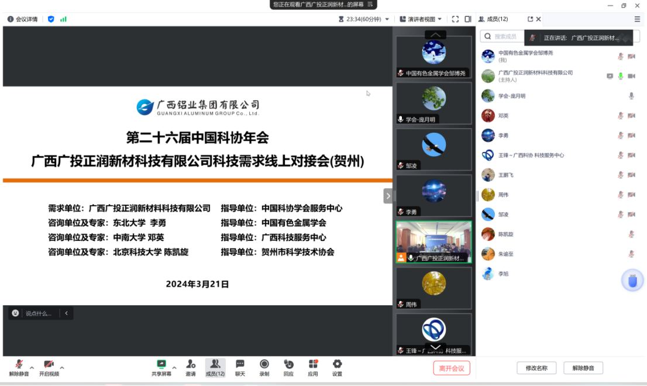Select the 邹凌 video tile in the strip
The height and width of the screenshot is (386, 647).
[433, 149]
